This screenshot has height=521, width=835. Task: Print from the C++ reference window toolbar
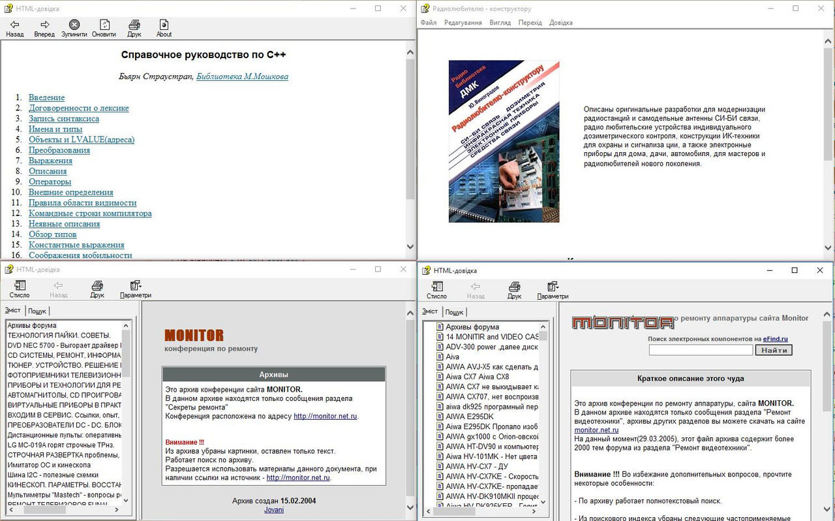point(134,28)
